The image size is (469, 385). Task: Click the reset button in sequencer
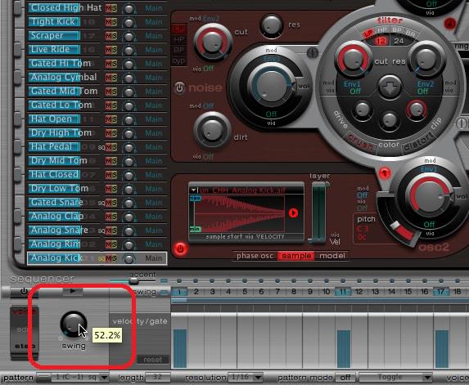[x=152, y=360]
